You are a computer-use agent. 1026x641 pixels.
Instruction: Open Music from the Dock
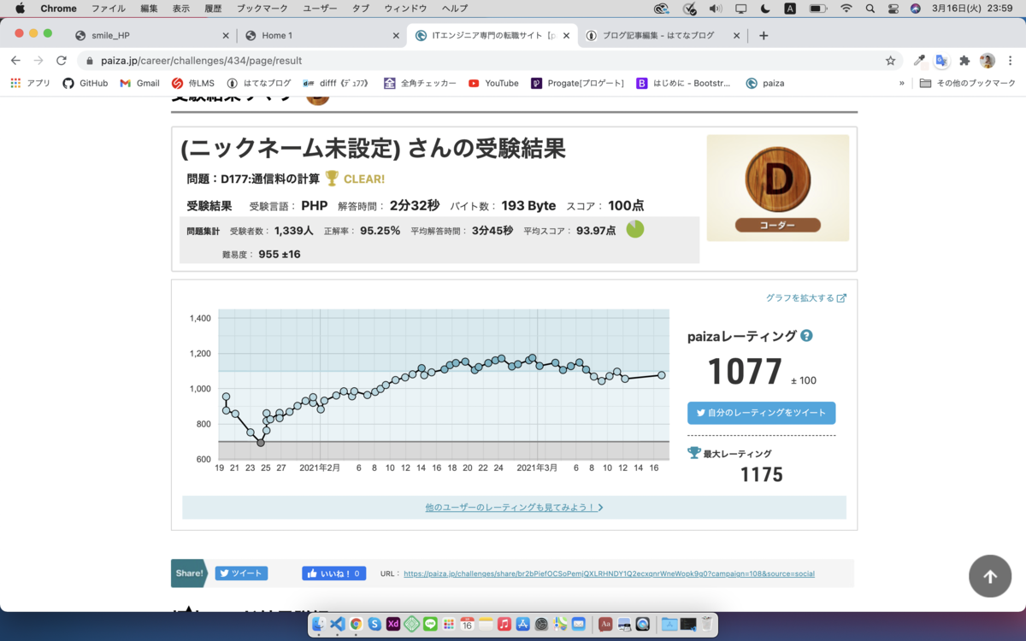tap(504, 625)
